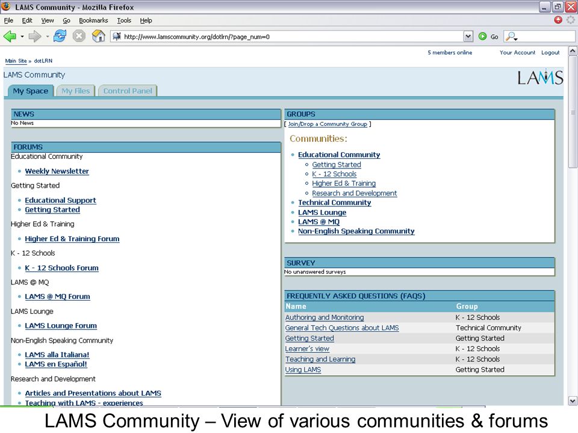Open LAMS @ MQ Forum
This screenshot has width=578, height=433.
point(58,296)
